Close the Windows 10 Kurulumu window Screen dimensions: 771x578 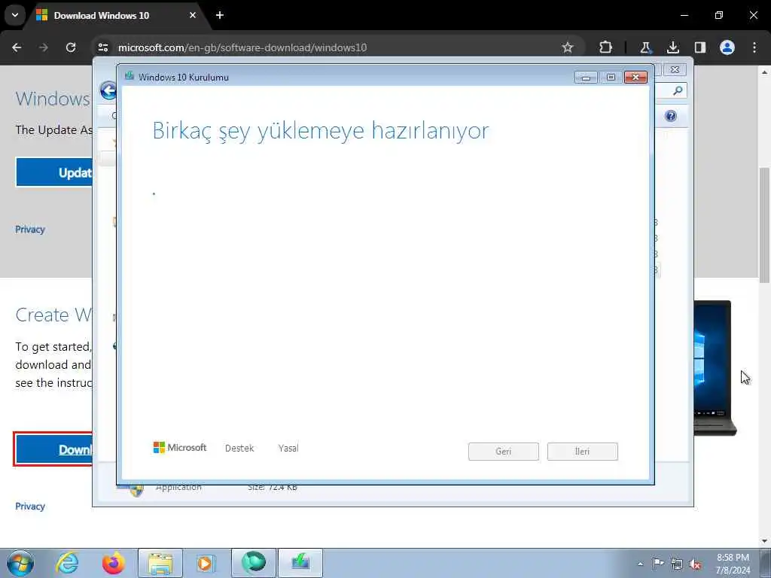(x=635, y=78)
